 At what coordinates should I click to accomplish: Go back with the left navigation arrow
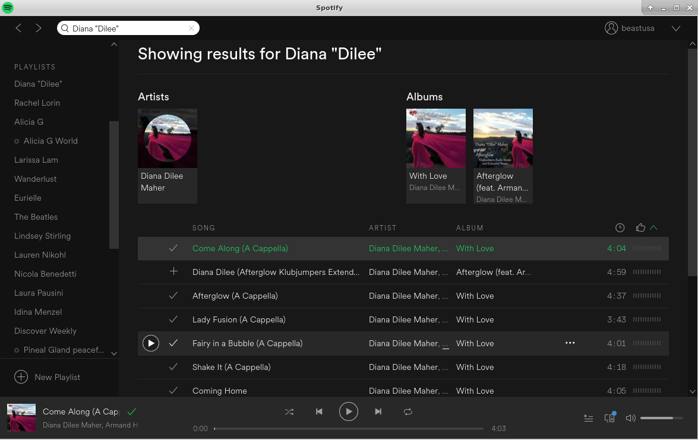[x=18, y=28]
